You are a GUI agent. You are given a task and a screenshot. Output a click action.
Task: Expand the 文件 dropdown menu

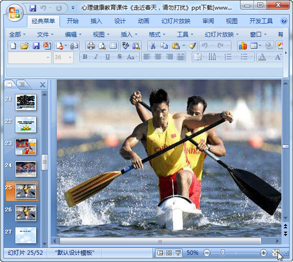45,35
